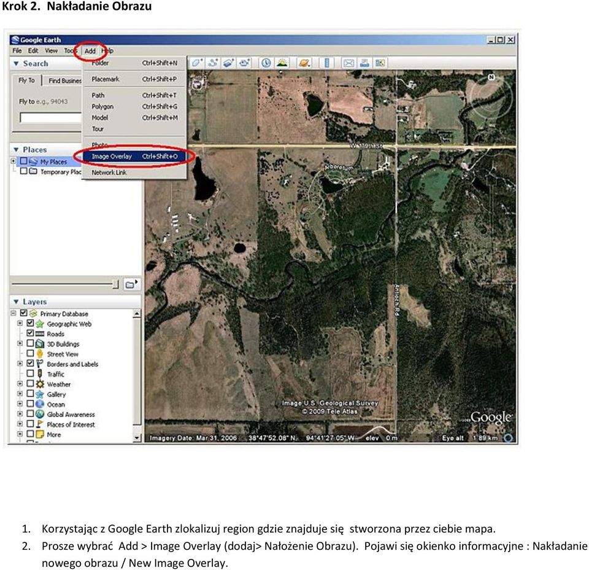
Task: Enable the Traffic layer checkbox
Action: click(x=30, y=373)
